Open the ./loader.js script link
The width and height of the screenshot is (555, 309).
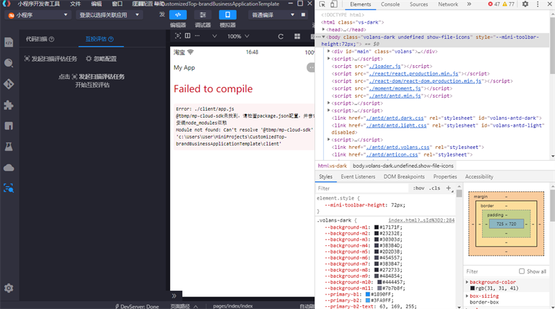pyautogui.click(x=385, y=66)
